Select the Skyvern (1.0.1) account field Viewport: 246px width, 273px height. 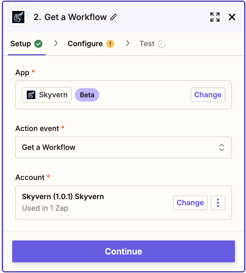tap(91, 202)
